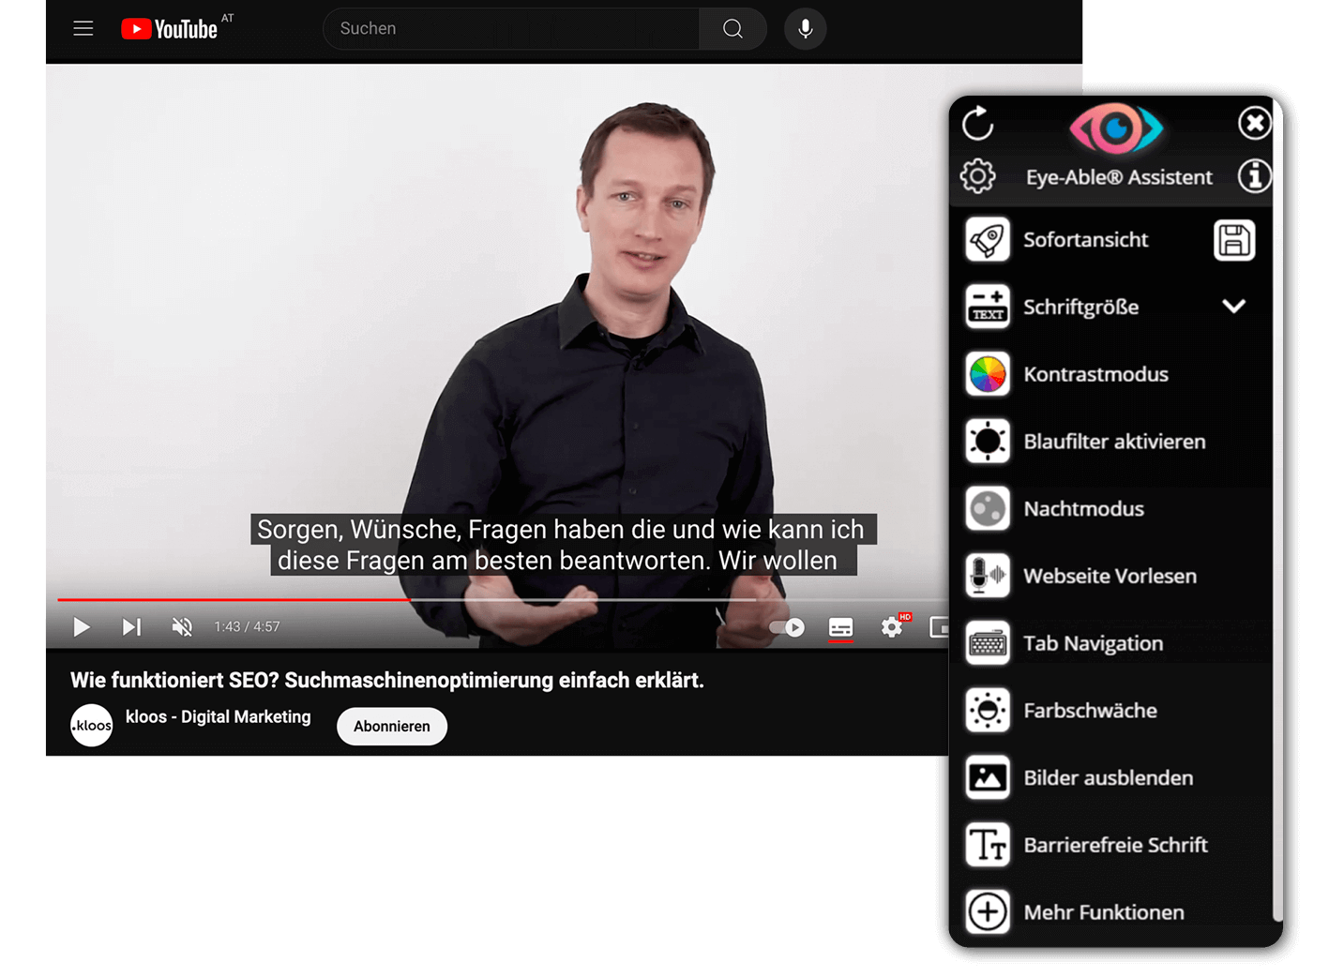Viewport: 1329px width, 977px height.
Task: Click the Abonnieren button
Action: click(392, 727)
